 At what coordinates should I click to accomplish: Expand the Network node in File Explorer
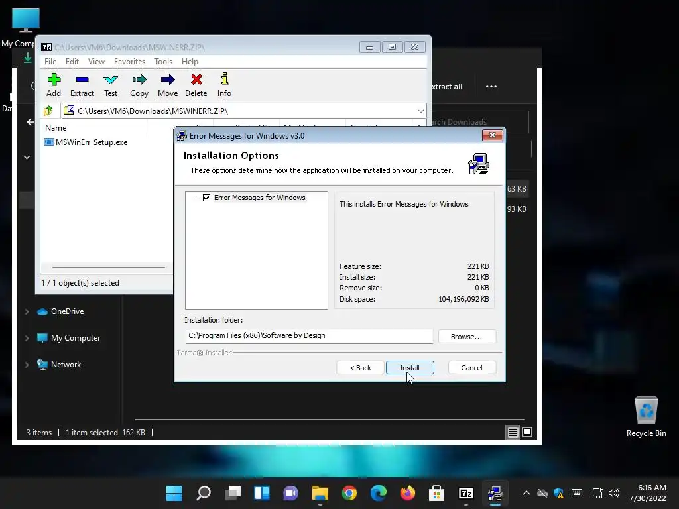(27, 365)
